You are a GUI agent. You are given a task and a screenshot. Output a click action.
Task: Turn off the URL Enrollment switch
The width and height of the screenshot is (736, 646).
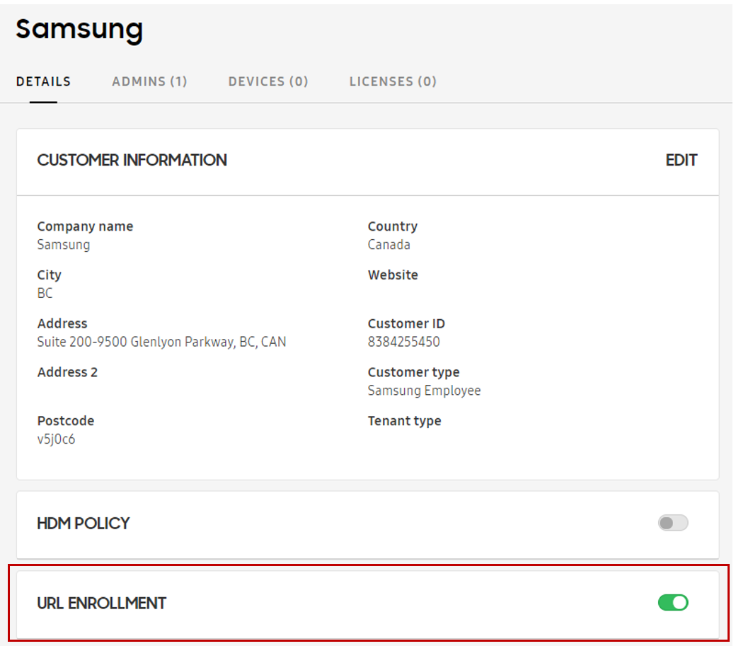tap(673, 602)
